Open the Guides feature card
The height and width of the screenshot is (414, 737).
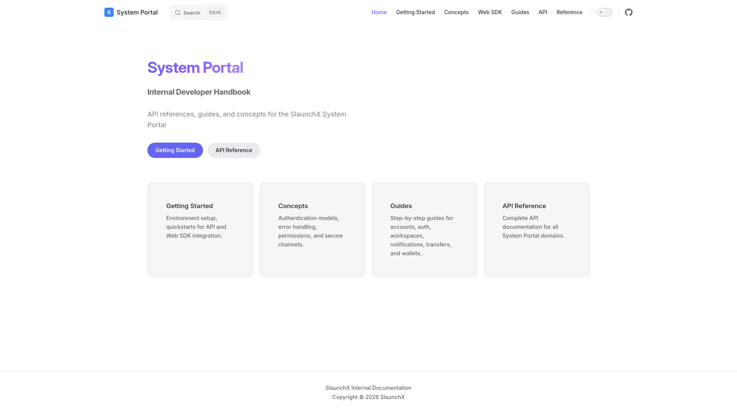point(425,230)
